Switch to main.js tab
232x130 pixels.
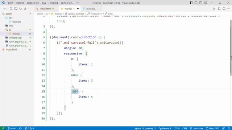coord(70,9)
